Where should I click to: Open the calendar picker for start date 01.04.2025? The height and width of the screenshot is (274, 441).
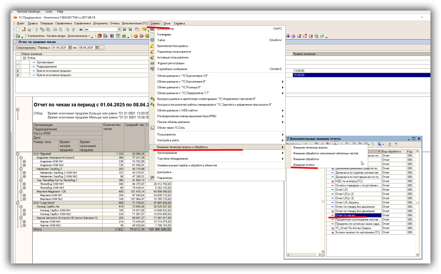click(x=70, y=48)
